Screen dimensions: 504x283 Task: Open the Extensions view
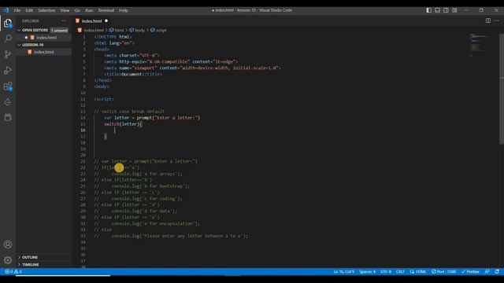point(8,86)
